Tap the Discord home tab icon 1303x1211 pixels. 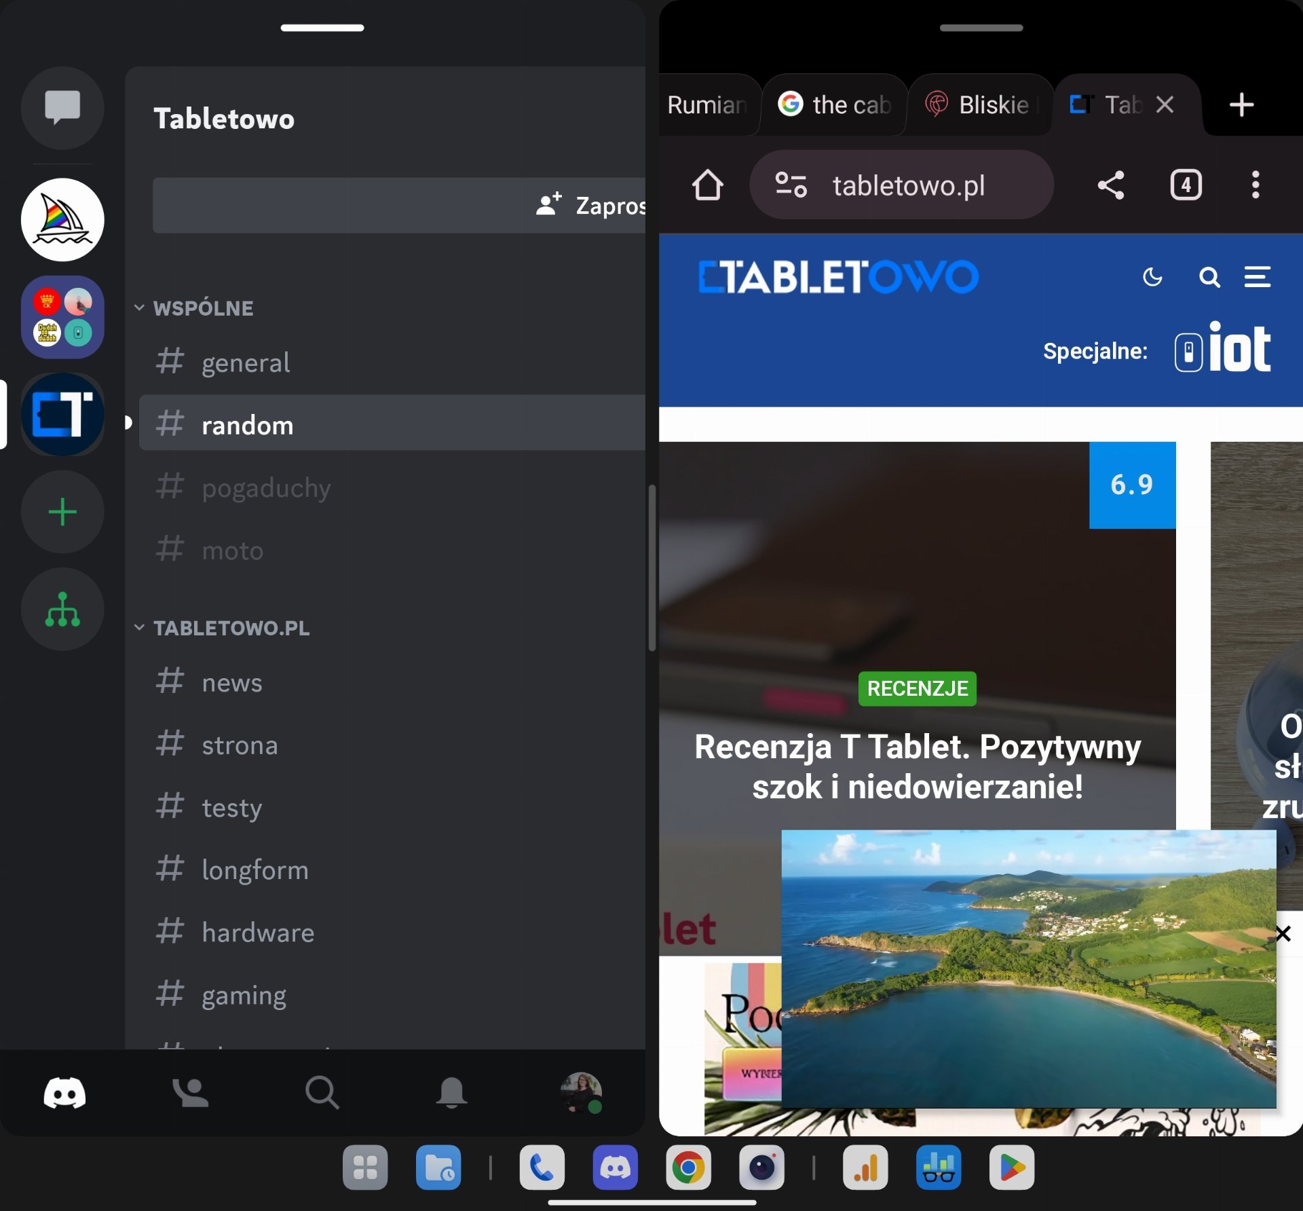(64, 1092)
